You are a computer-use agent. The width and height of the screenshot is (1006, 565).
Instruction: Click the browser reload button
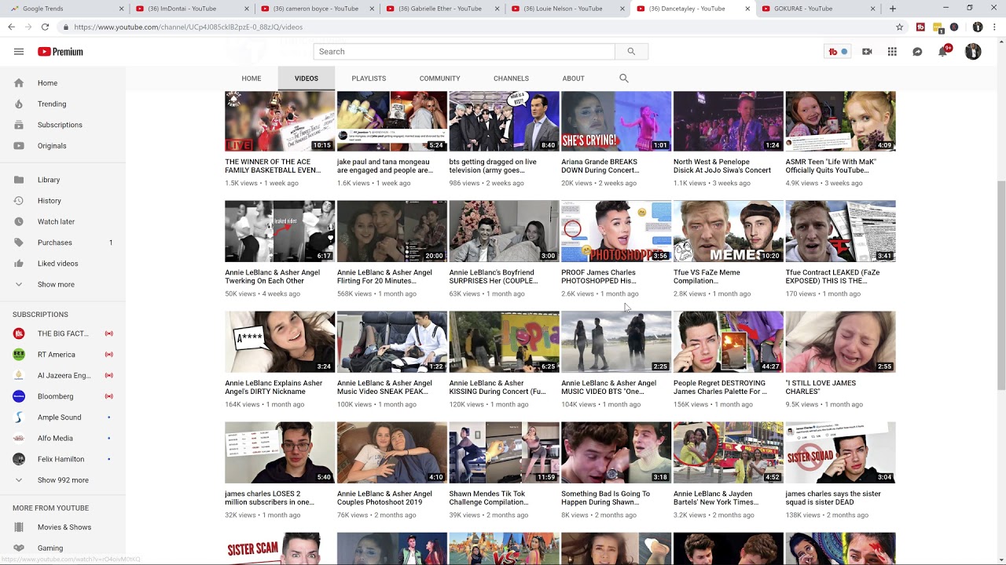[45, 27]
